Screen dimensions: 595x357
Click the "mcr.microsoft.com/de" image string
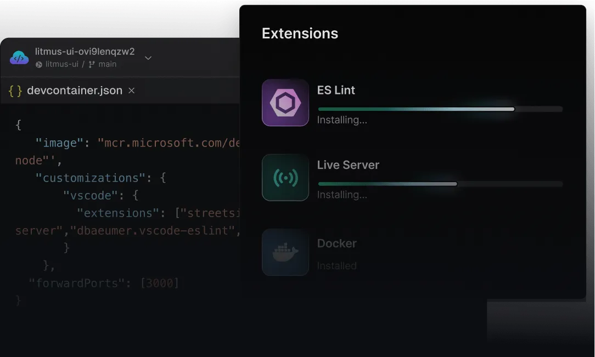point(168,143)
